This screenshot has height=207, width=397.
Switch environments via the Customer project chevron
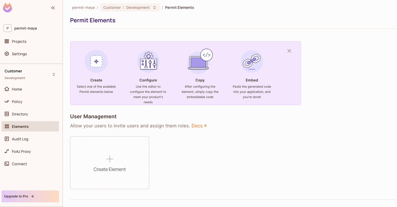click(x=53, y=74)
